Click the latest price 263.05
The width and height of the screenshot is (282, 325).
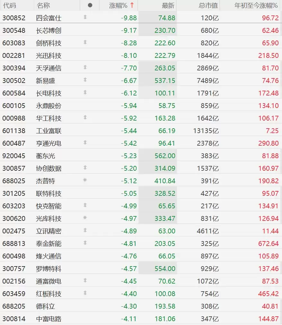click(x=165, y=68)
